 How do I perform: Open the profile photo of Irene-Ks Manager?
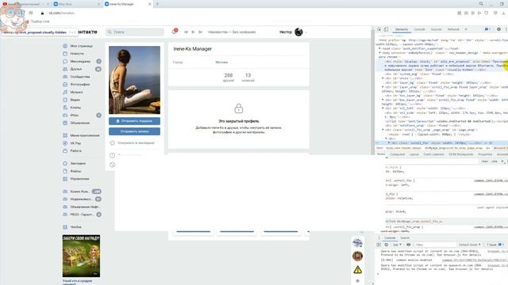[x=134, y=80]
